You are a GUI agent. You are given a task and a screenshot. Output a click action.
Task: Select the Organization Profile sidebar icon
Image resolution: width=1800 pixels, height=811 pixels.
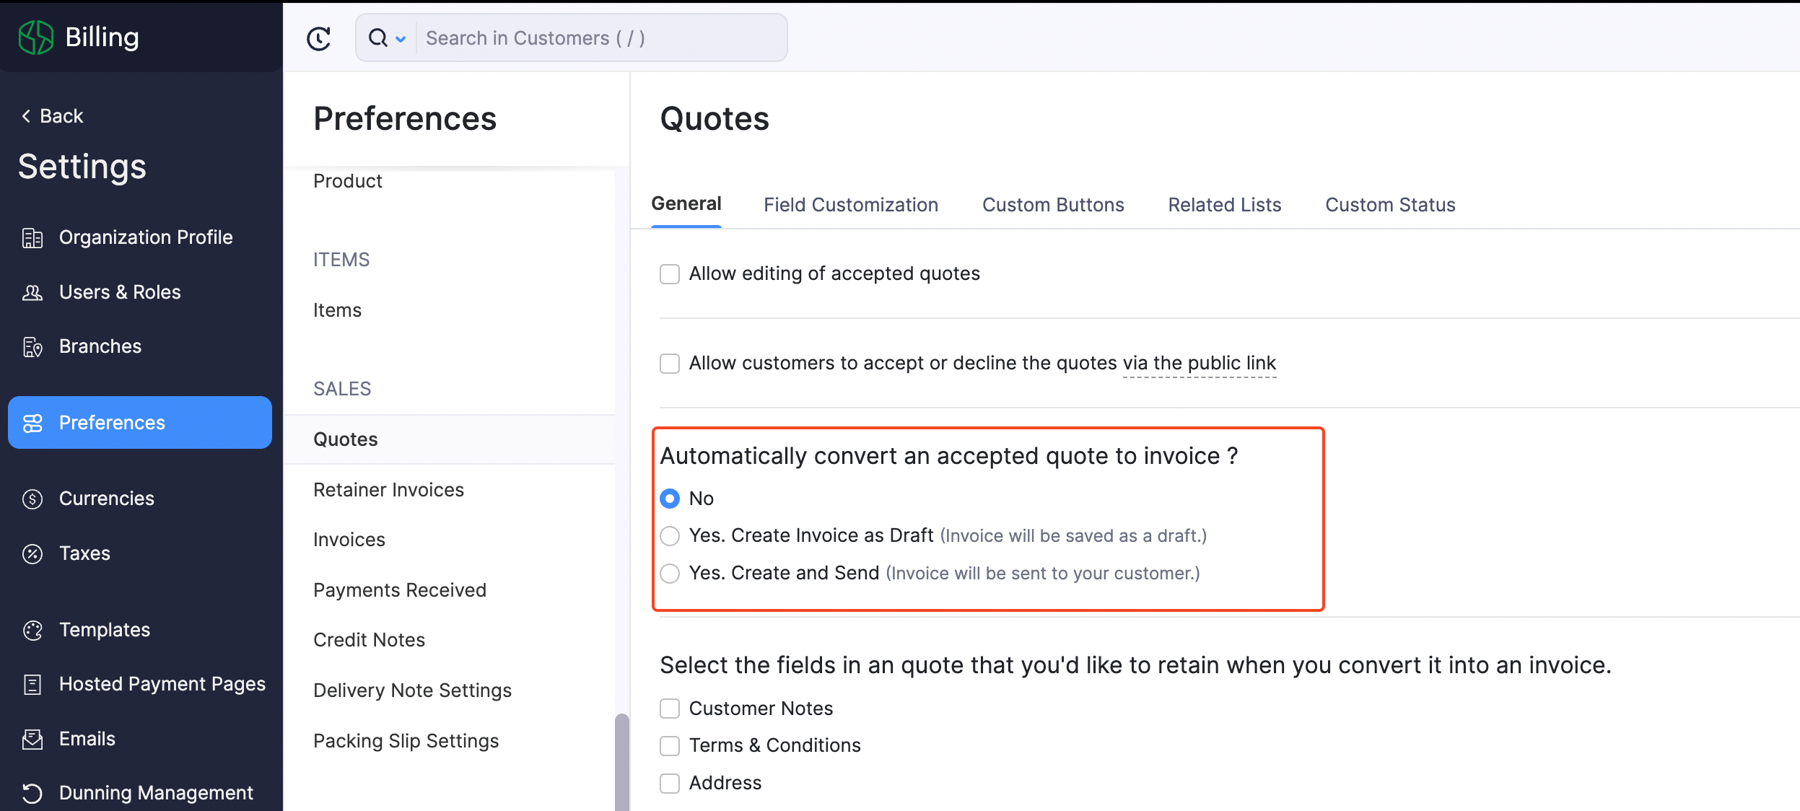click(32, 237)
